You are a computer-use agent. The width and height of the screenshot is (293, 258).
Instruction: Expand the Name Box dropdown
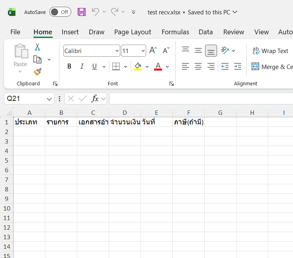pos(49,99)
